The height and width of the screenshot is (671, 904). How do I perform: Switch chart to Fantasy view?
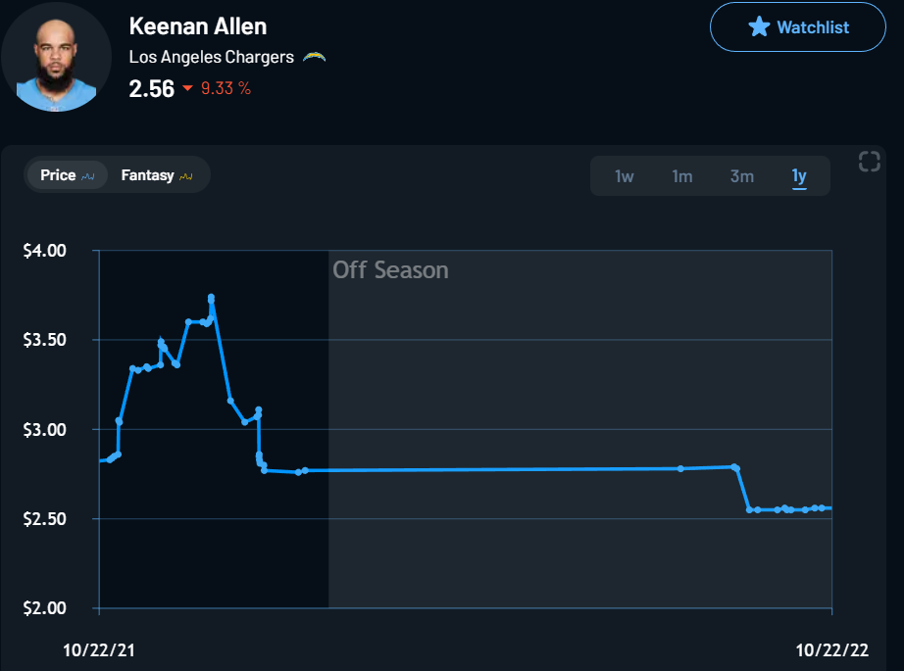point(157,175)
